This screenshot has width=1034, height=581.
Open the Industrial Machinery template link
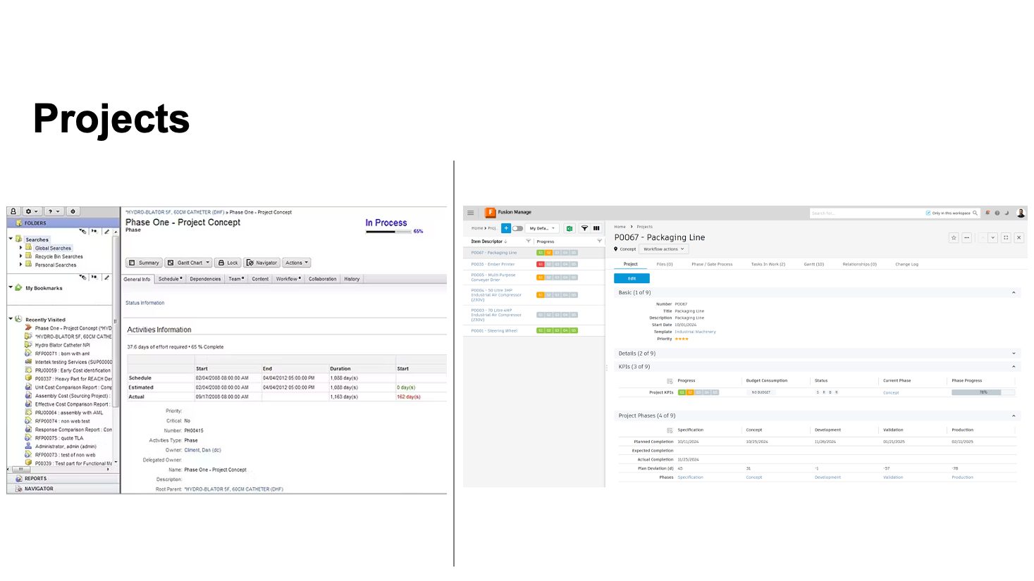coord(697,332)
